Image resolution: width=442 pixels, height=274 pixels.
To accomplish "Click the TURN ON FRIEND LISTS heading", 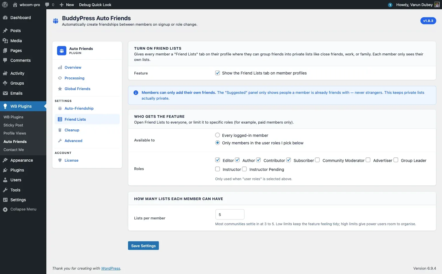I will 158,49.
